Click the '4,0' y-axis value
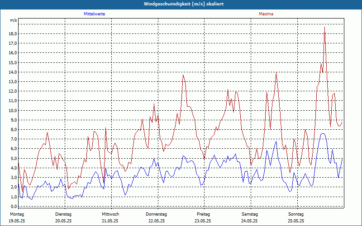 click(x=14, y=168)
